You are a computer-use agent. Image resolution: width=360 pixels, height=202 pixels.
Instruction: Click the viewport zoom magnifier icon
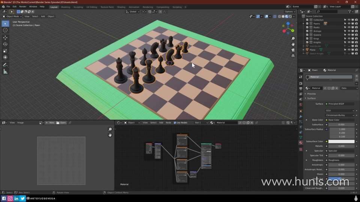293,39
